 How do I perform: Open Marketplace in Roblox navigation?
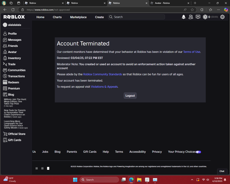[78, 17]
